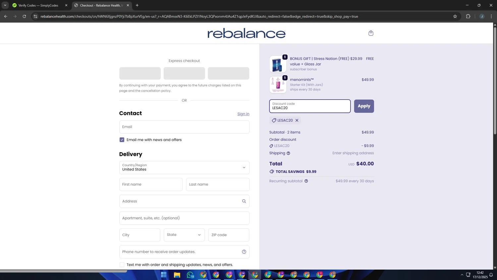This screenshot has width=497, height=280.
Task: Click the browser back arrow
Action: (6, 16)
